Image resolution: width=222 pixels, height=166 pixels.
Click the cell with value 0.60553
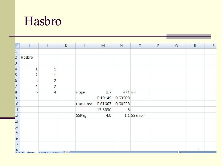coord(121,104)
